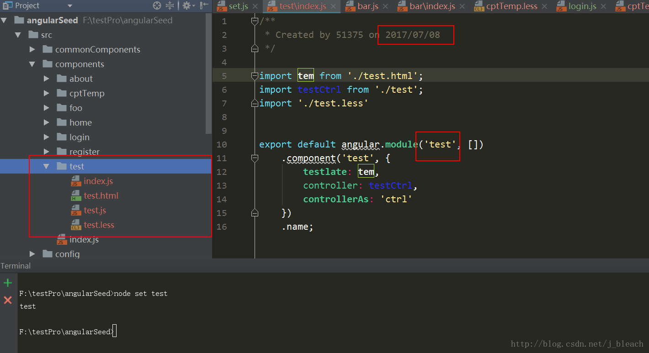Expand the home folder
This screenshot has width=649, height=353.
point(46,123)
